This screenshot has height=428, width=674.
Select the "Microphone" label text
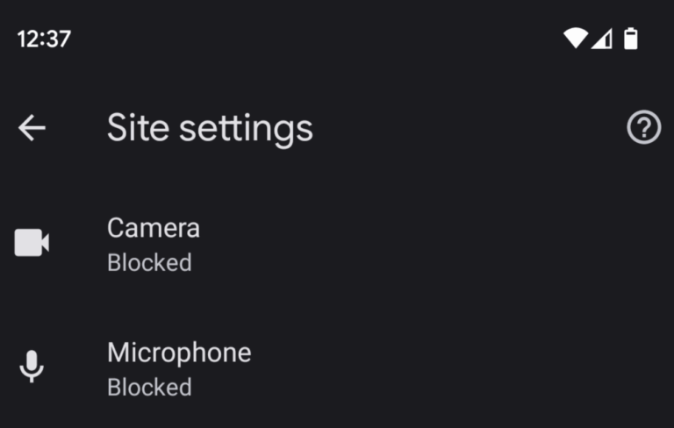pos(179,353)
